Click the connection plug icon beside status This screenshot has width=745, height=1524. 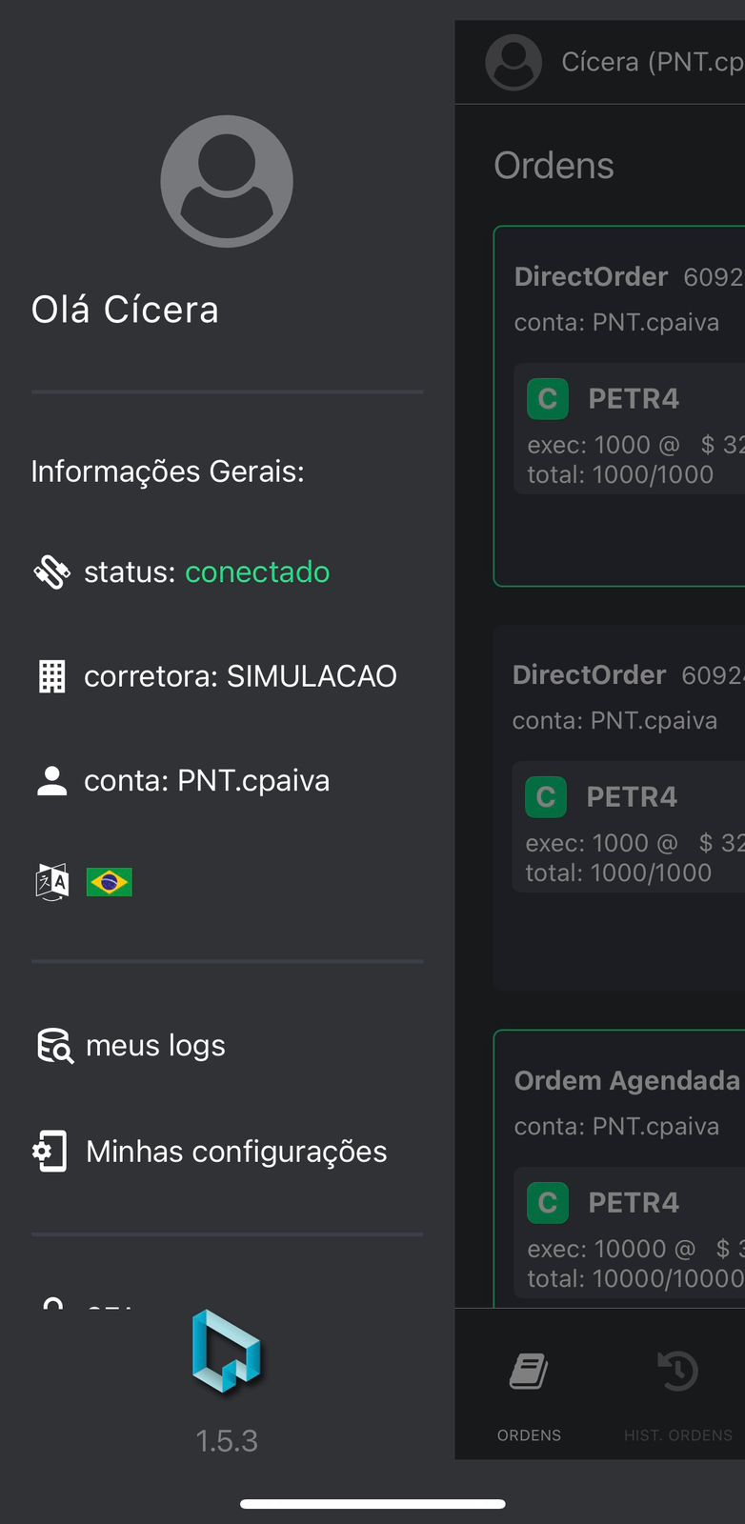click(x=52, y=571)
